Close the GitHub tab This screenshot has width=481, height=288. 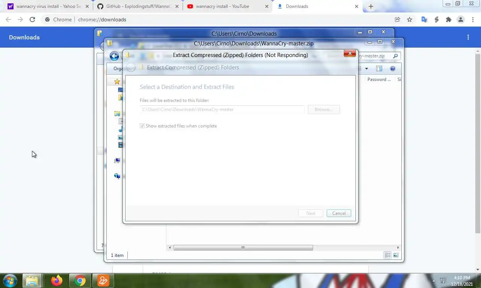coord(177,6)
